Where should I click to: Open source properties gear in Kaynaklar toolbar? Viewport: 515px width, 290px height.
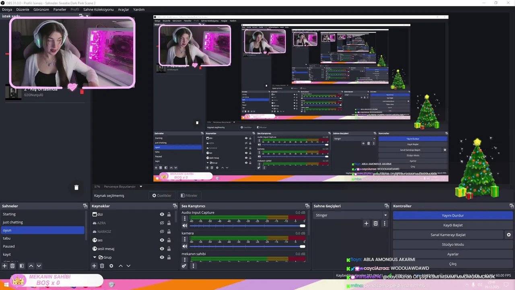tap(111, 266)
